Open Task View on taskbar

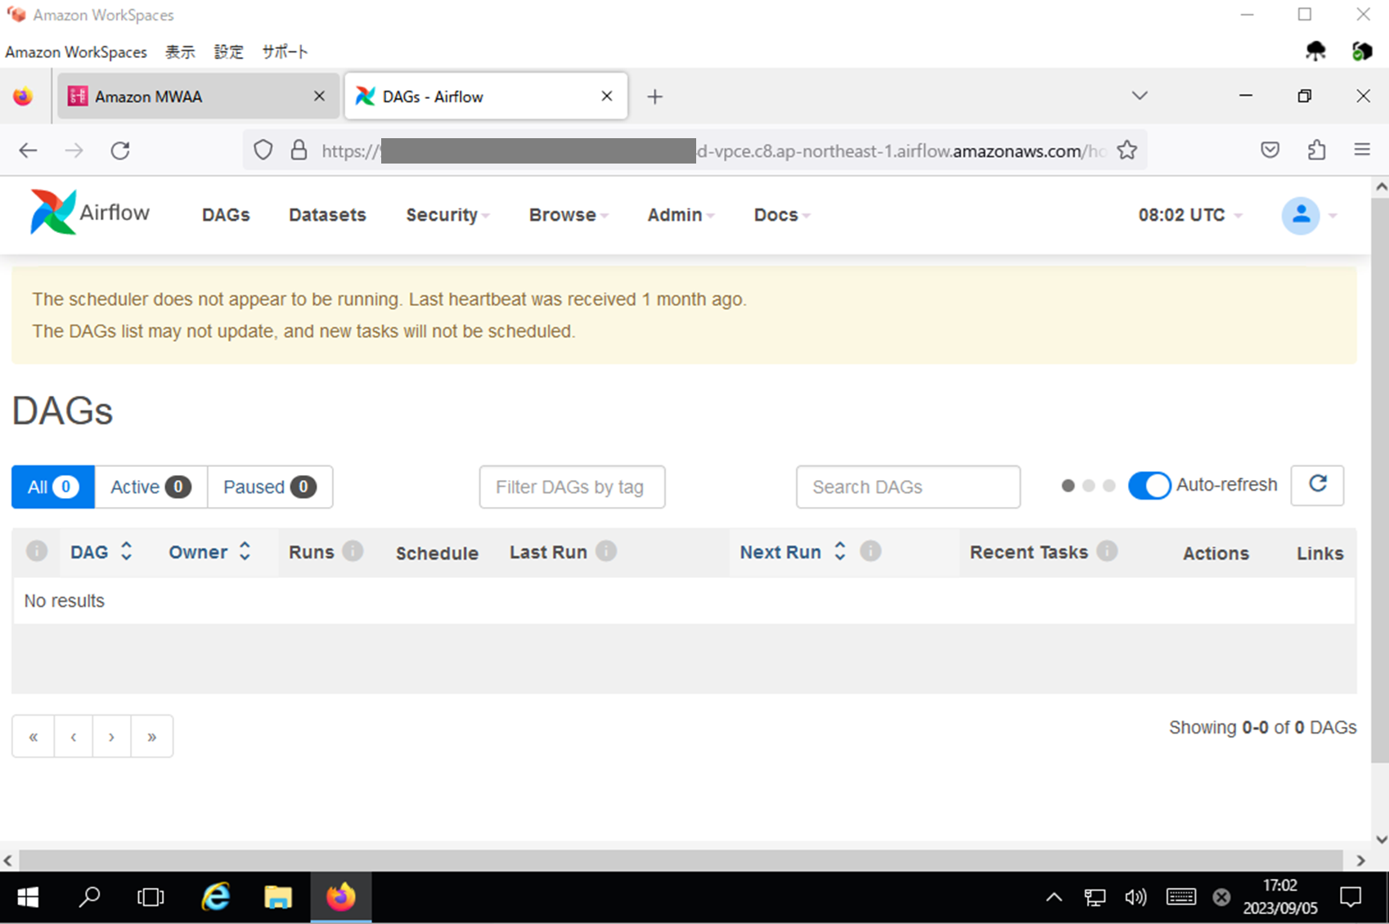click(151, 897)
